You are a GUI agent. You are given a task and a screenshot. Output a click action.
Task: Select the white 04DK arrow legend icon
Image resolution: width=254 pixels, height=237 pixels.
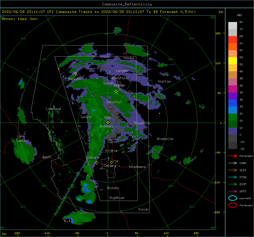coord(233,163)
